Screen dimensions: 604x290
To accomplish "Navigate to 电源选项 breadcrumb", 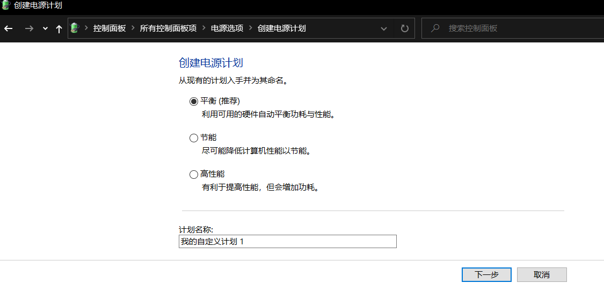I will click(227, 28).
